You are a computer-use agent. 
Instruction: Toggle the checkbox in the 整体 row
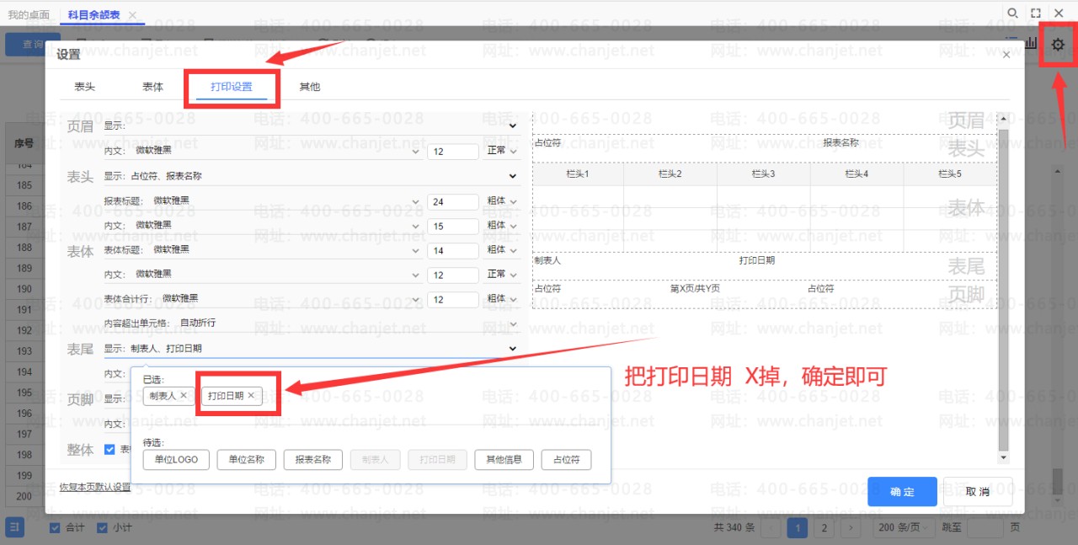(x=109, y=449)
